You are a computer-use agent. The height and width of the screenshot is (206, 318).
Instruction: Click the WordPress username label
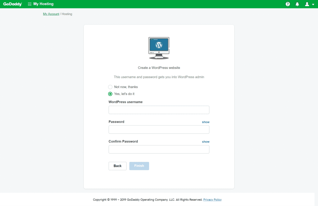tap(125, 102)
